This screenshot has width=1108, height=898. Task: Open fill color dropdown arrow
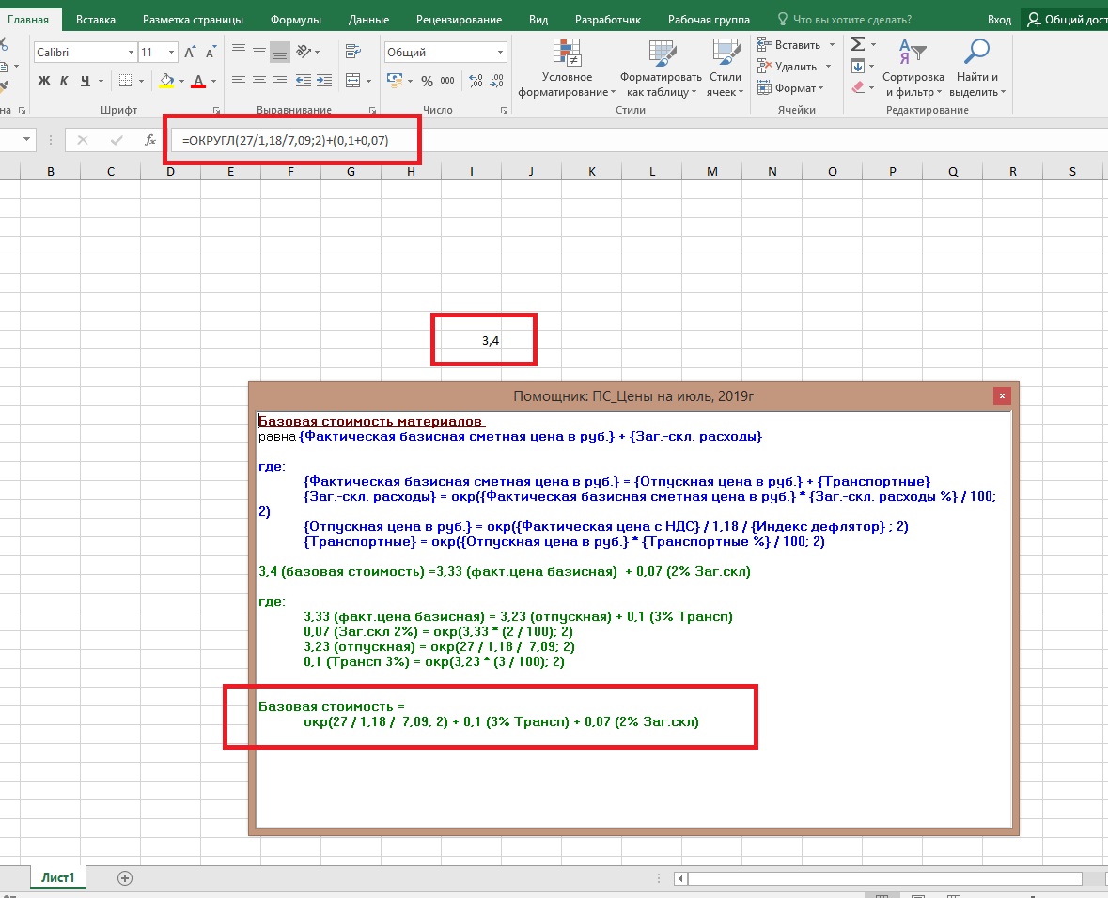click(181, 81)
